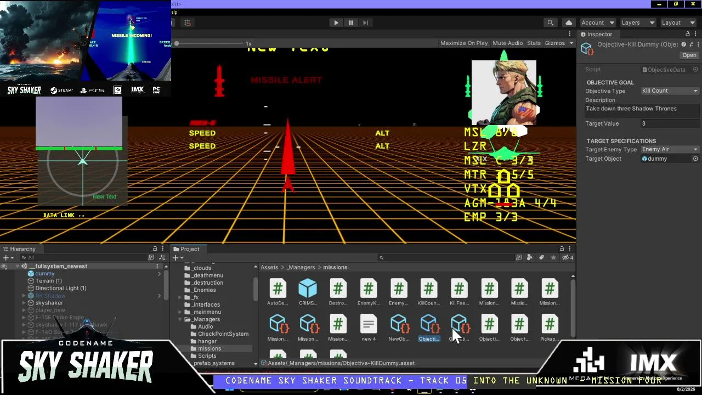The image size is (702, 395).
Task: Open the Layers dropdown
Action: (637, 22)
